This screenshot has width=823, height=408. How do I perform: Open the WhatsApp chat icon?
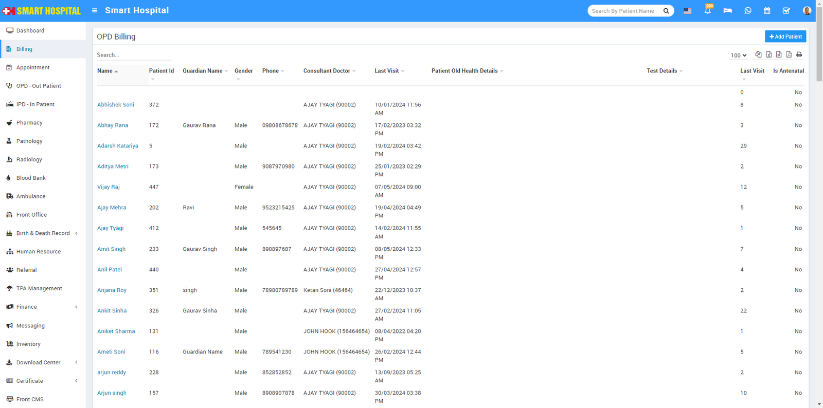coord(747,11)
